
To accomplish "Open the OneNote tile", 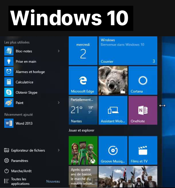I will [143, 110].
